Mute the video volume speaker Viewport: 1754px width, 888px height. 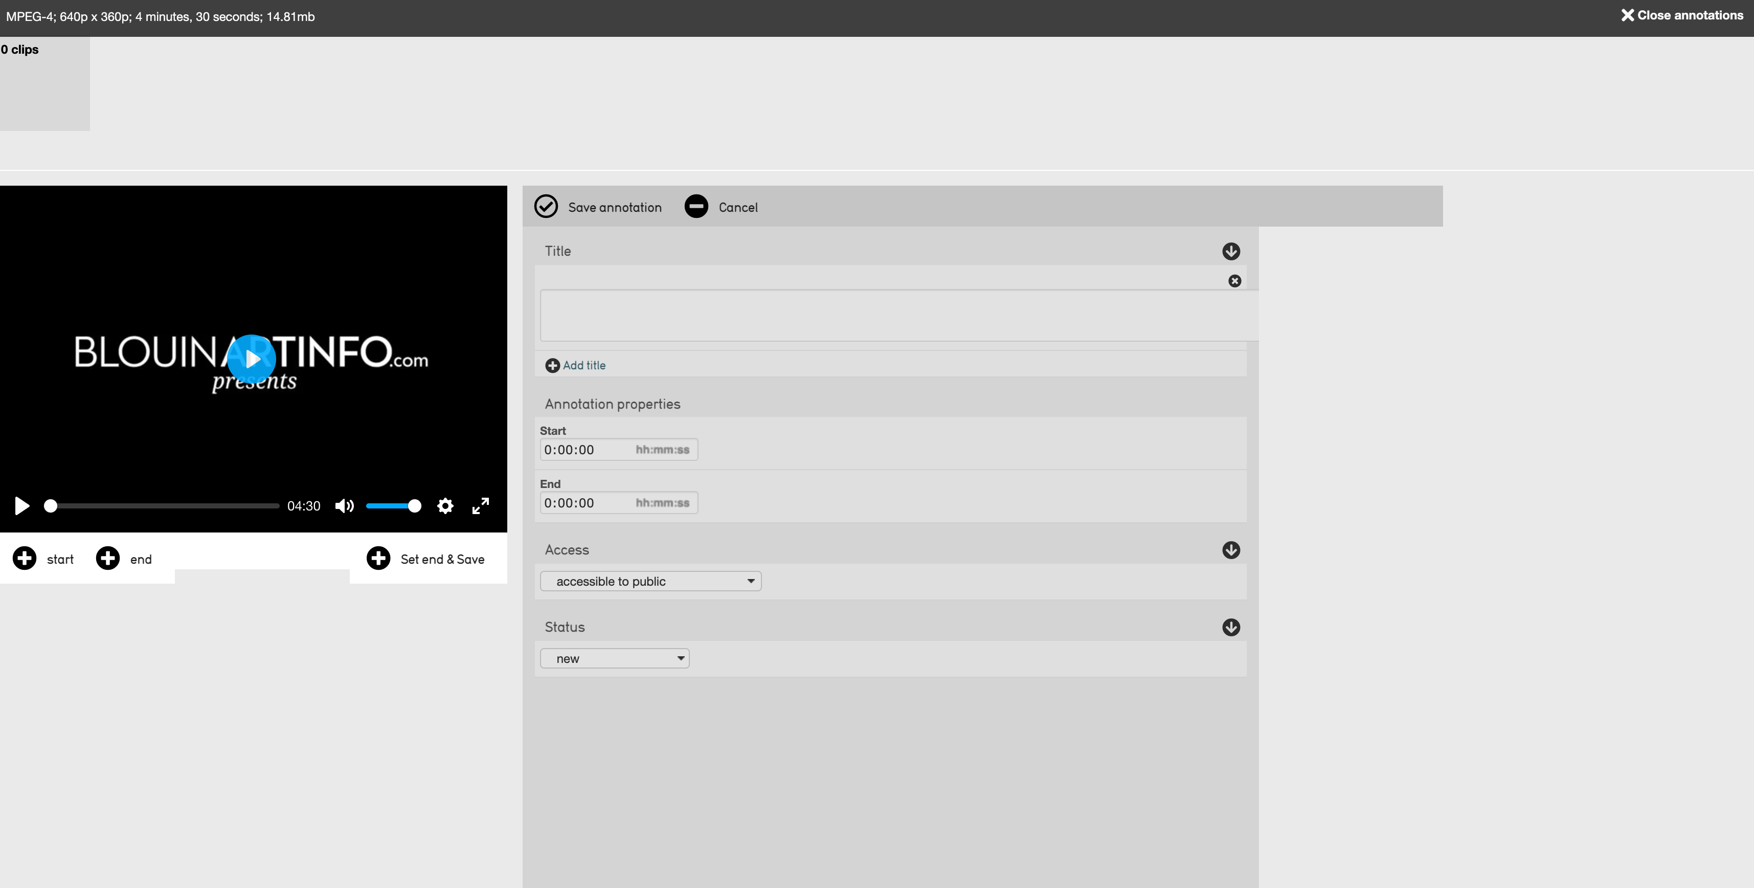pos(345,506)
